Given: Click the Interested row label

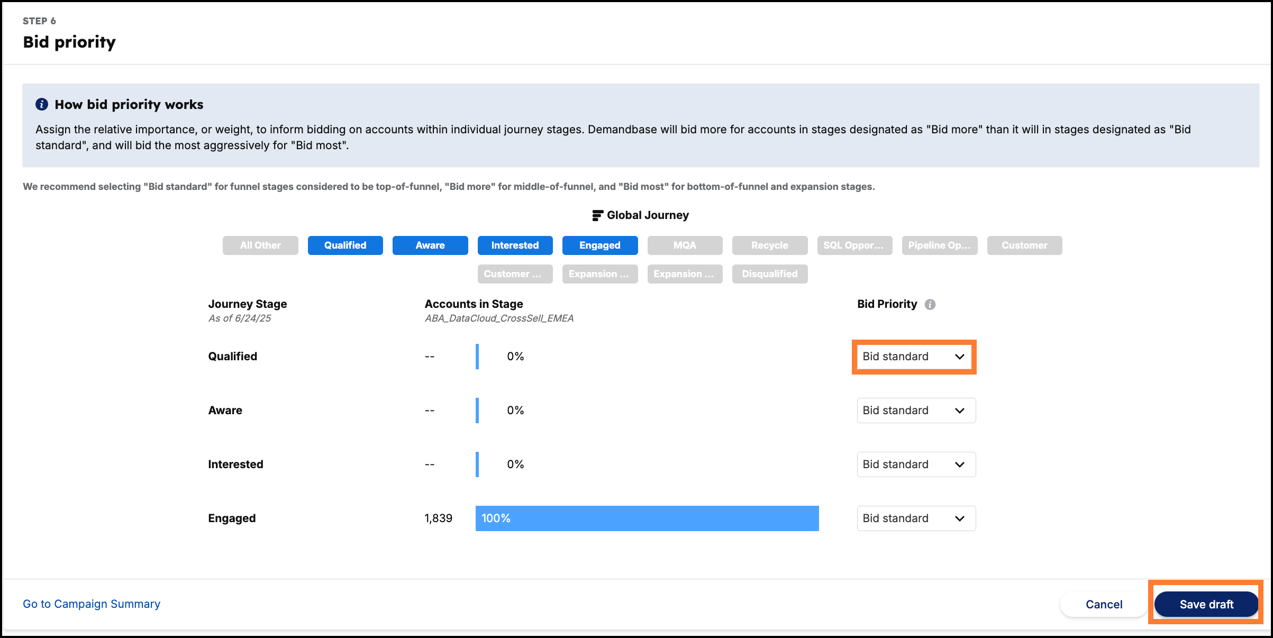Looking at the screenshot, I should click(x=235, y=464).
